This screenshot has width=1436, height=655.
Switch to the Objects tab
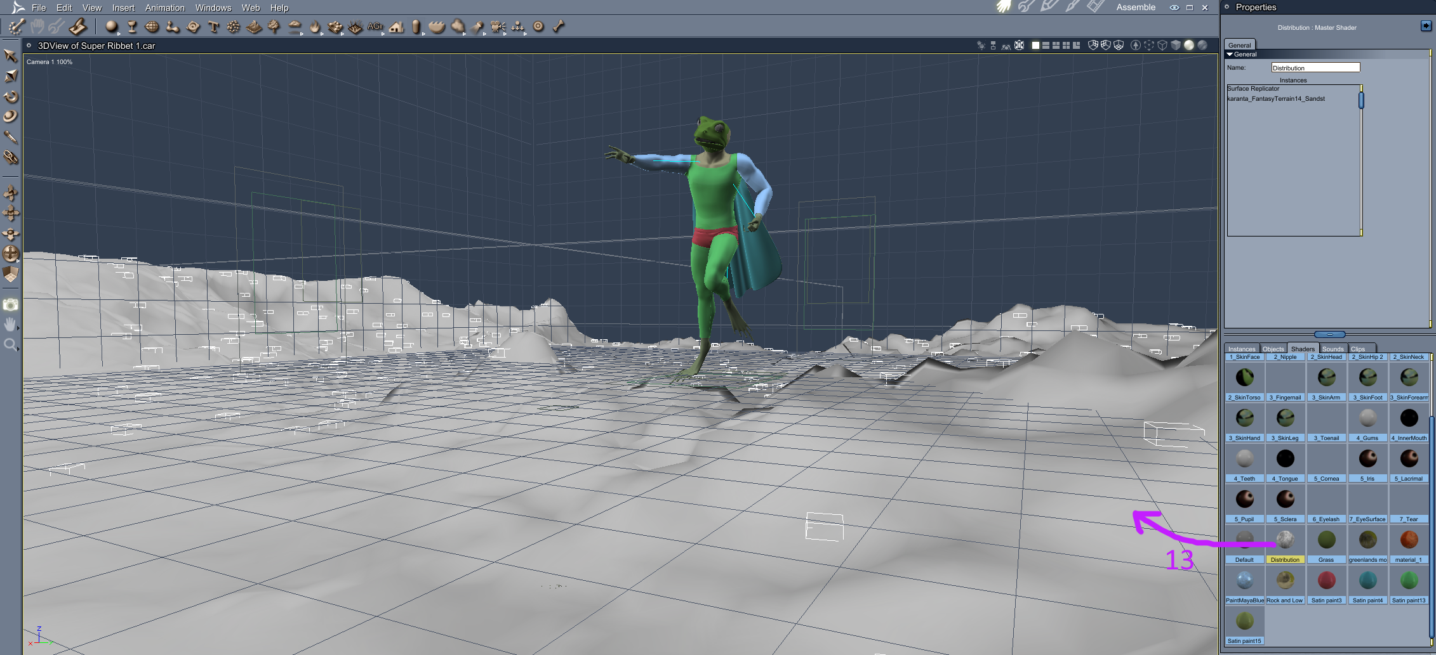pyautogui.click(x=1273, y=349)
